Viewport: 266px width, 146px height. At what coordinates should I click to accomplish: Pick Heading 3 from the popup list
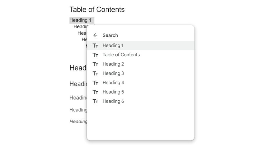point(113,74)
